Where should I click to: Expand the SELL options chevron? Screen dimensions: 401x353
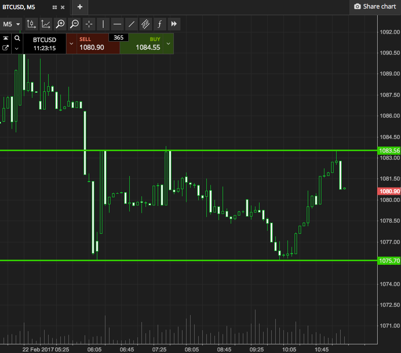point(71,44)
